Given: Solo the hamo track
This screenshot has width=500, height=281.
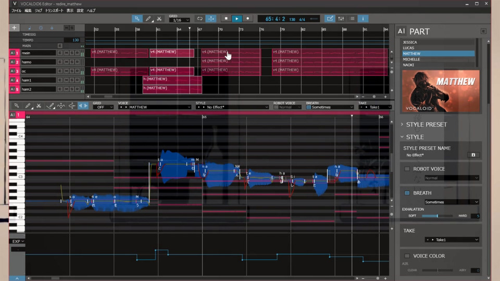Looking at the screenshot, I should click(72, 62).
